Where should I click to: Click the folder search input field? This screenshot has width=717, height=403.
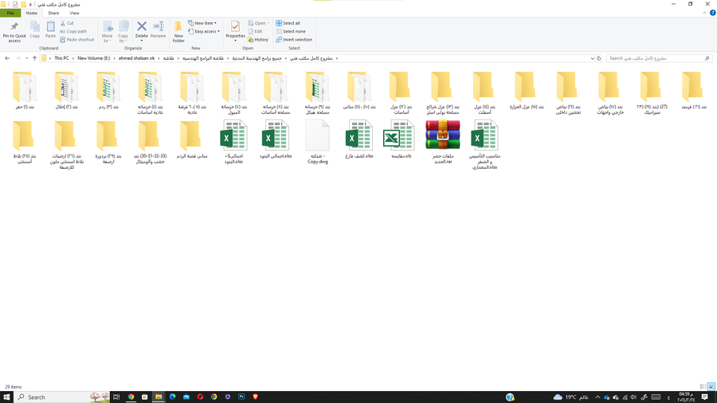[655, 58]
